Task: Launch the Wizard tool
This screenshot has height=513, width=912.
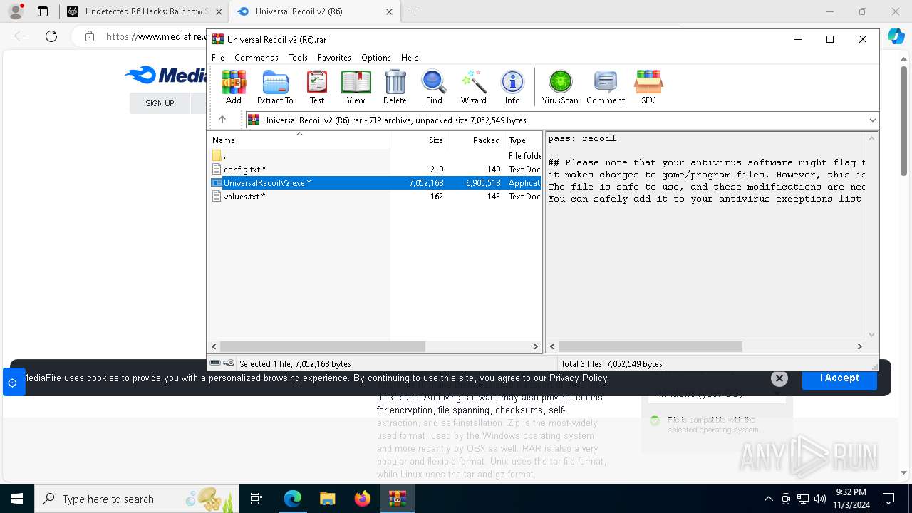Action: pos(473,88)
